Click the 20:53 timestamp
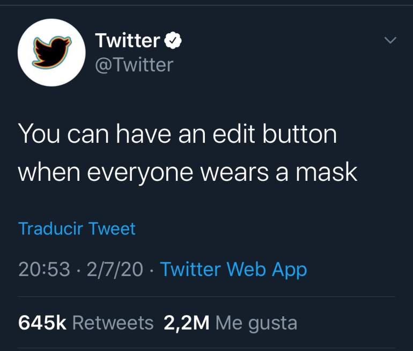Image resolution: width=413 pixels, height=351 pixels. point(44,269)
